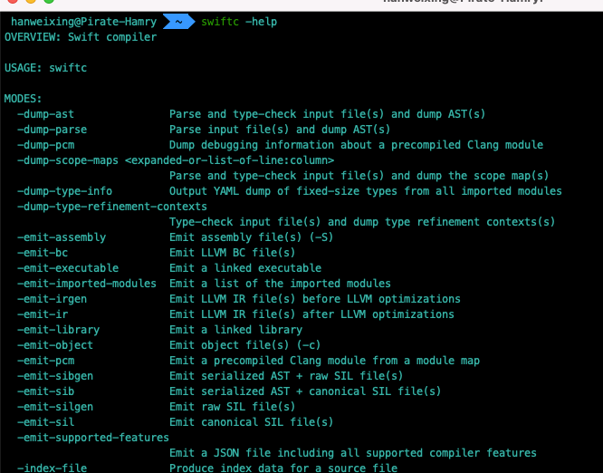The image size is (603, 473).
Task: Click the -emit-imported-modules option
Action: pyautogui.click(x=87, y=284)
